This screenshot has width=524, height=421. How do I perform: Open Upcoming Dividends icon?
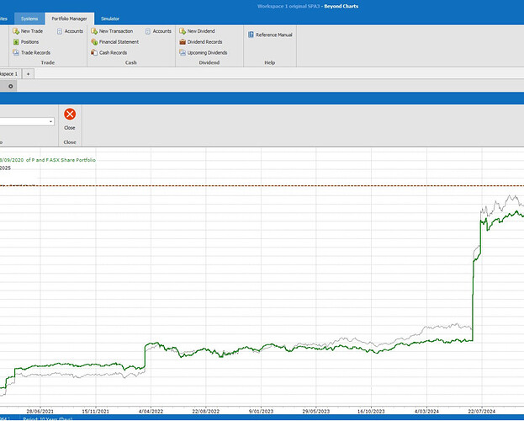(183, 52)
